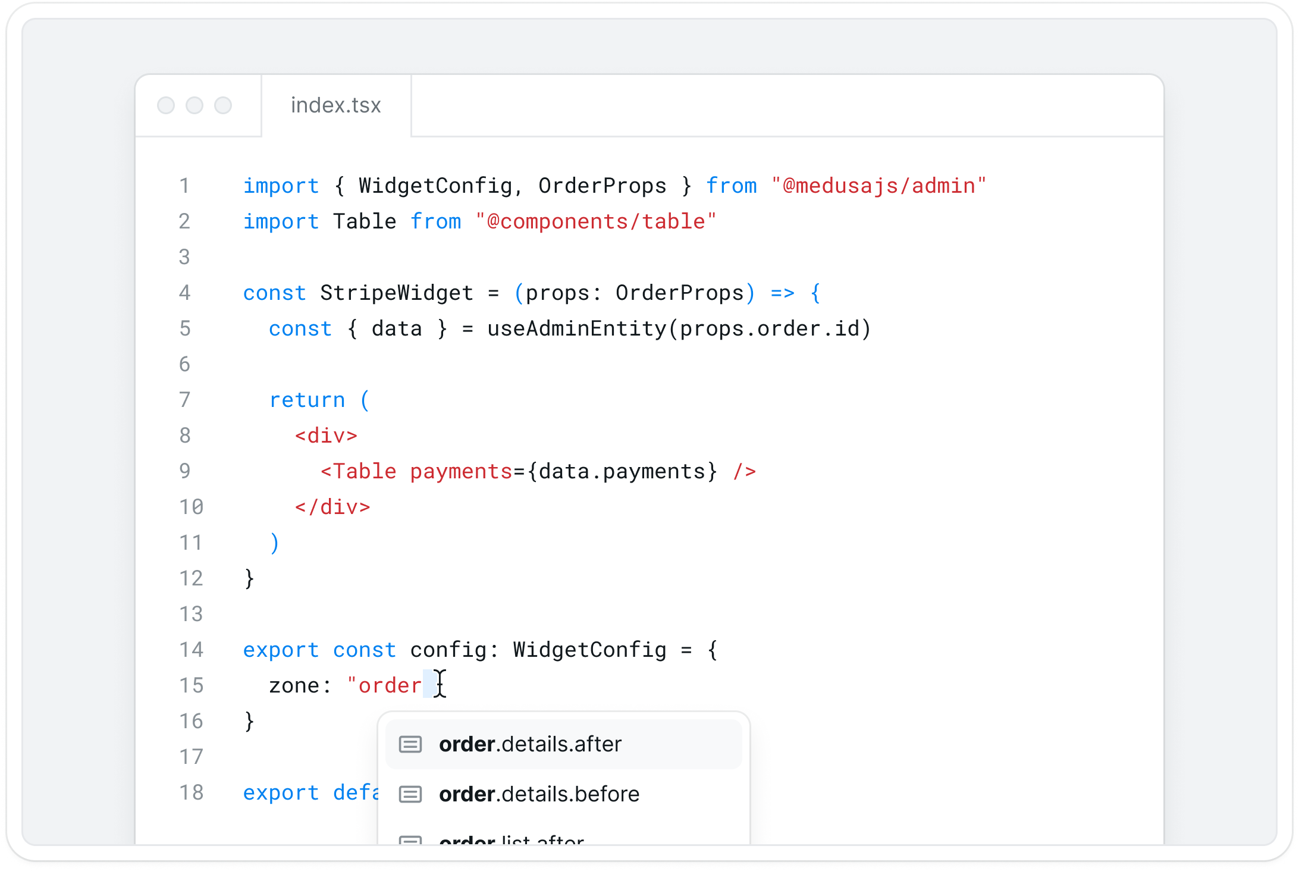Click the arrow => on line 4
This screenshot has width=1299, height=871.
(783, 293)
